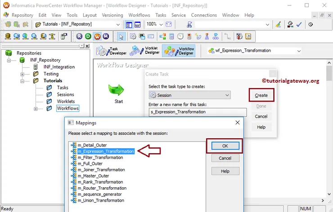Click the first database connection icon
This screenshot has width=333, height=212.
coord(8,36)
